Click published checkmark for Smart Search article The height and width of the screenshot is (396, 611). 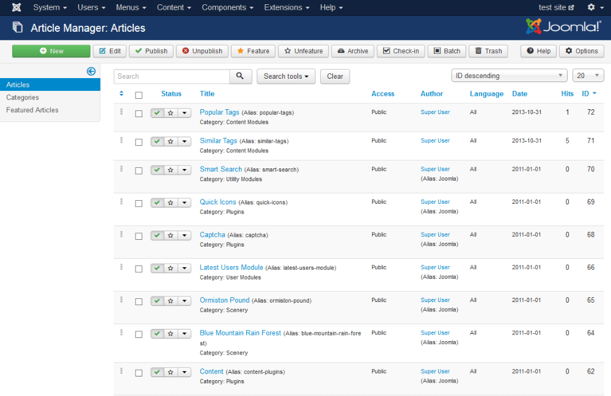(x=157, y=170)
